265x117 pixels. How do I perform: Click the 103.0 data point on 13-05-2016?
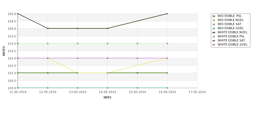(x=77, y=43)
